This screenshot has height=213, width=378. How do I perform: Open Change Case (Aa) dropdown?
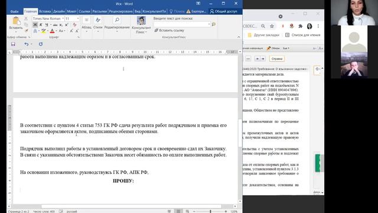tap(61, 31)
